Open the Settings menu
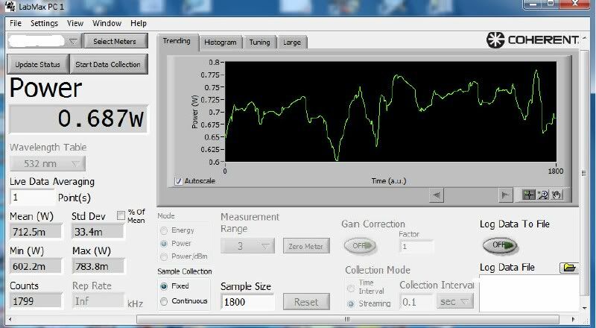The image size is (596, 328). (x=44, y=23)
